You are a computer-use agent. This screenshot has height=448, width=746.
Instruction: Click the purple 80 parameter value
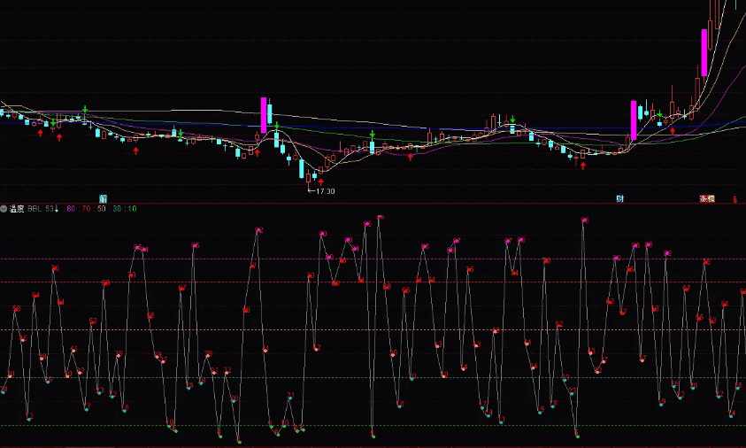pyautogui.click(x=71, y=209)
